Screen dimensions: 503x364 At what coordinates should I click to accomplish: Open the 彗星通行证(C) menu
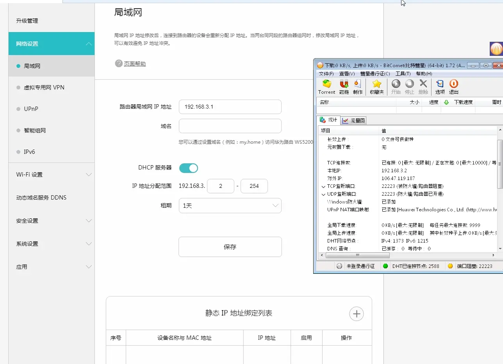coord(375,73)
